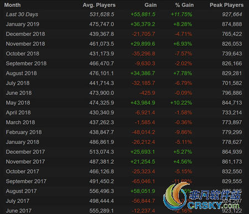Select the December 2017 row label

25,152
